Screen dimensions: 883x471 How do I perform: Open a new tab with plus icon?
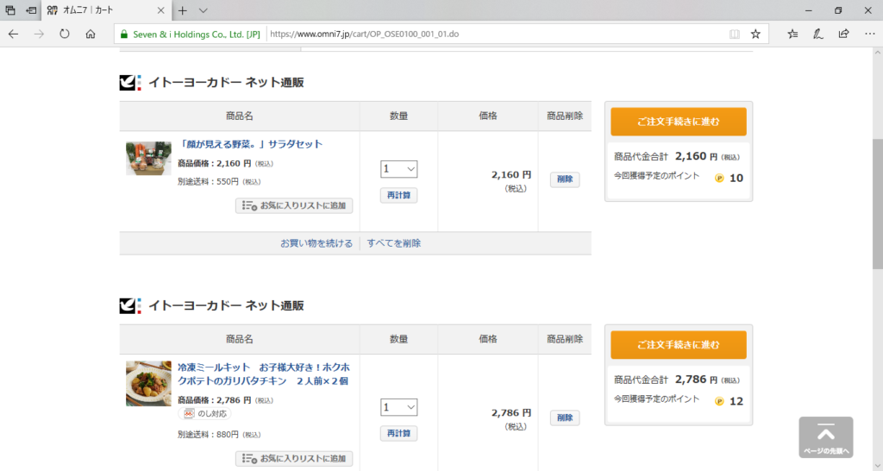pos(183,10)
